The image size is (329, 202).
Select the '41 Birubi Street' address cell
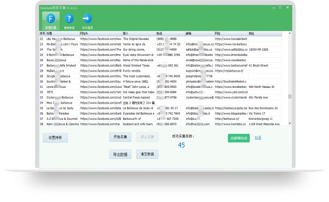coord(265,66)
